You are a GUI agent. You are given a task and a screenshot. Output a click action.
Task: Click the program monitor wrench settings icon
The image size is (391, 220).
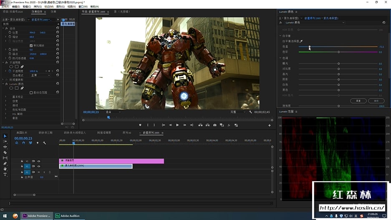250,112
